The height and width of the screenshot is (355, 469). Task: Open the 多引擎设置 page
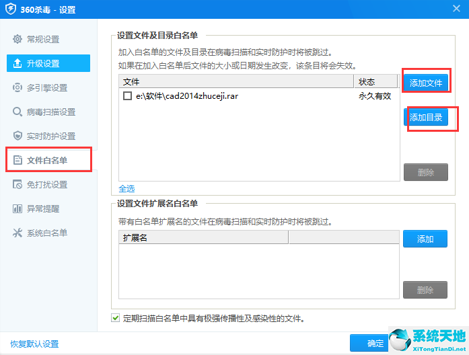(x=48, y=87)
